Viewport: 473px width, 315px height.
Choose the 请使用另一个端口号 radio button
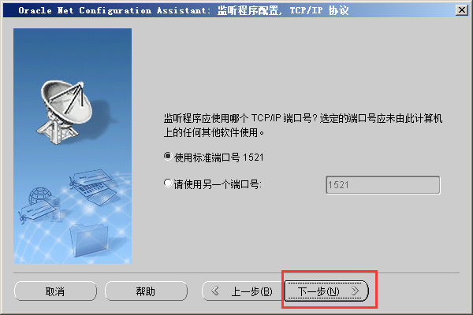168,183
